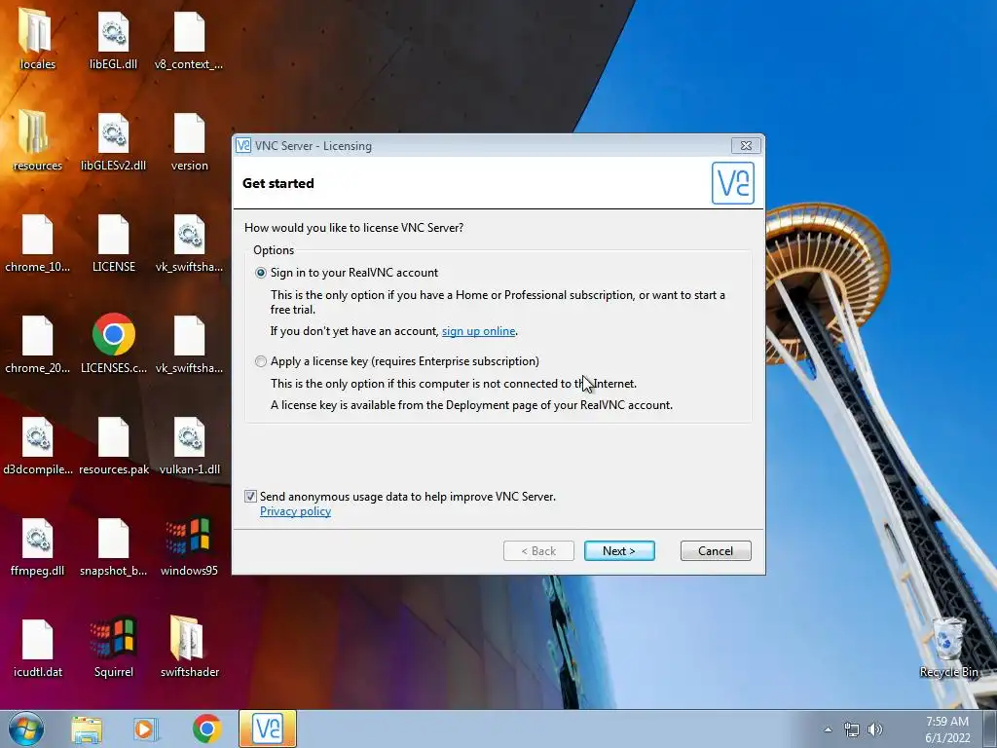Select the vulkan-1.dll file icon
The image size is (997, 748).
tap(189, 436)
